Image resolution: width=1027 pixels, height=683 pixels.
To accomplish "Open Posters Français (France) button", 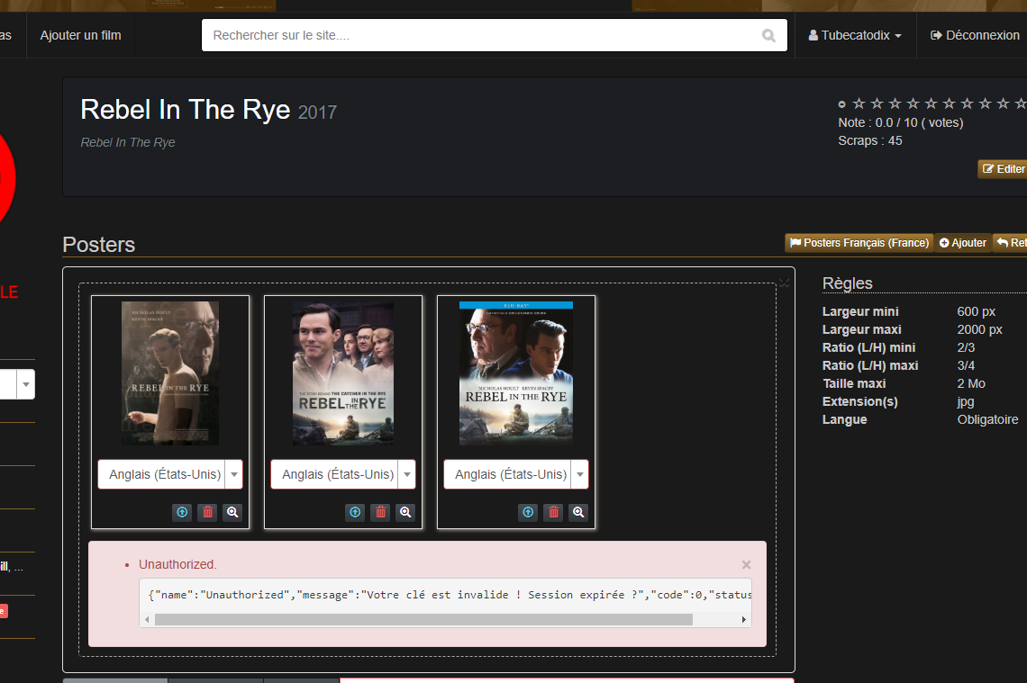I will (859, 243).
